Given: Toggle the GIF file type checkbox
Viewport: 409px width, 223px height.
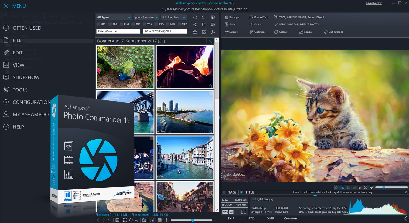Looking at the screenshot, I should [98, 24].
